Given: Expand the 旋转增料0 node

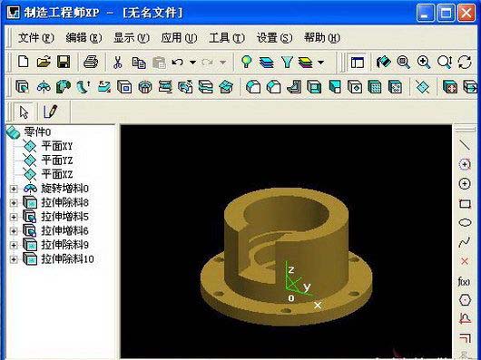Looking at the screenshot, I should click(14, 189).
